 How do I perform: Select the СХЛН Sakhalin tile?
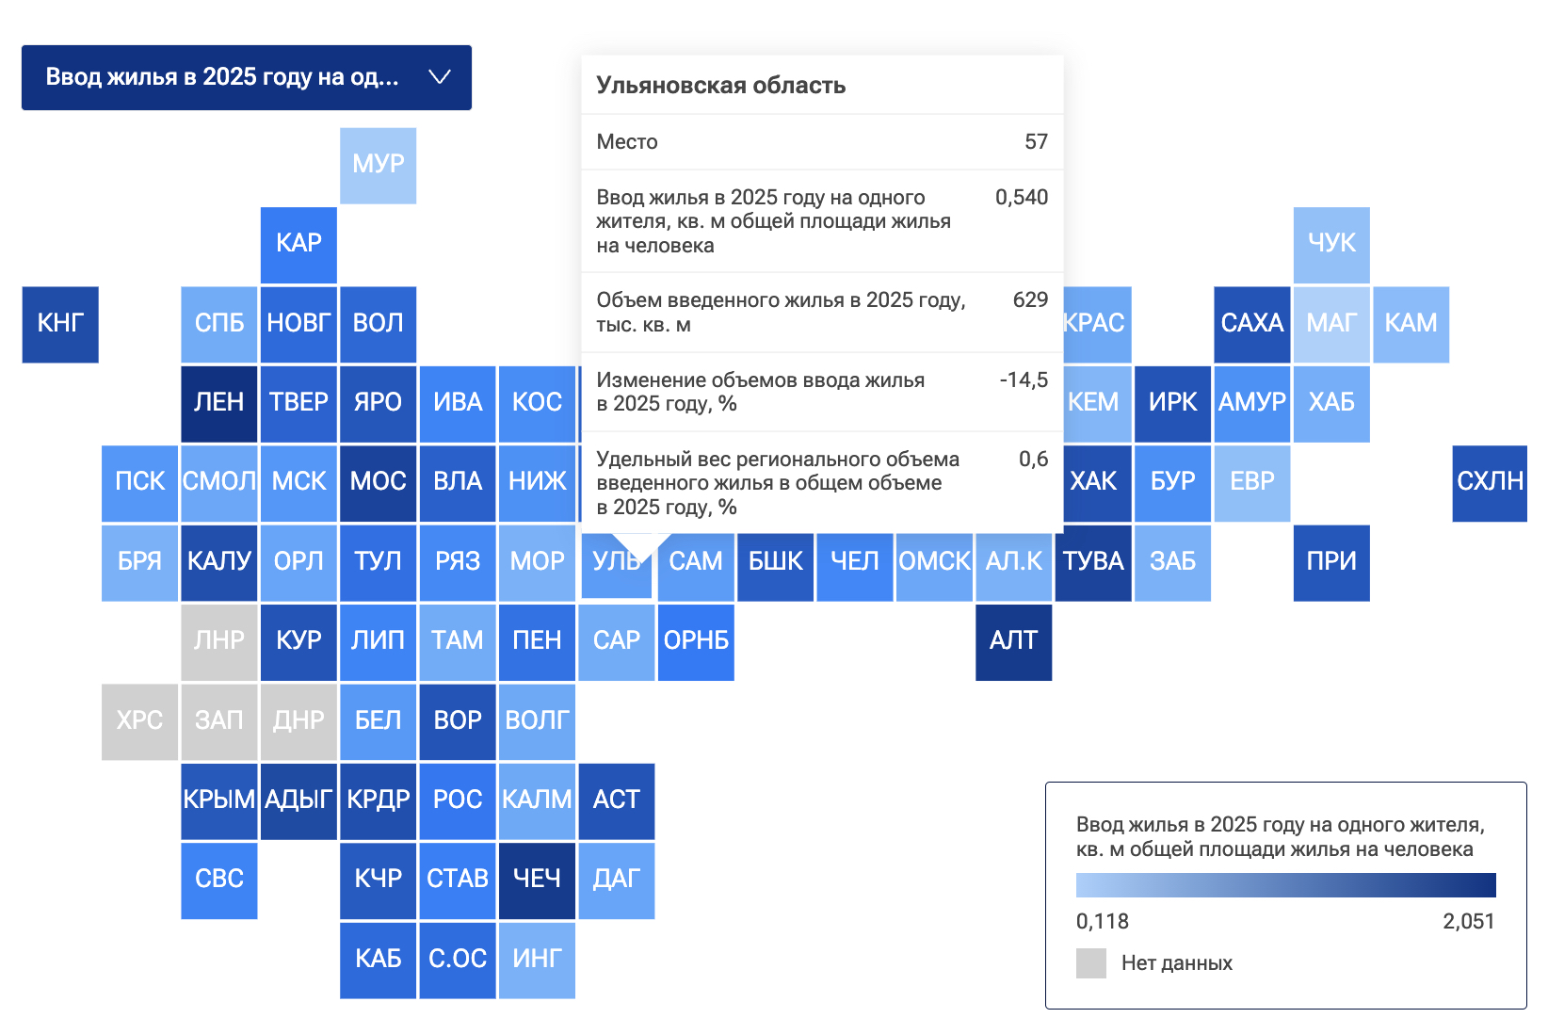pos(1490,482)
